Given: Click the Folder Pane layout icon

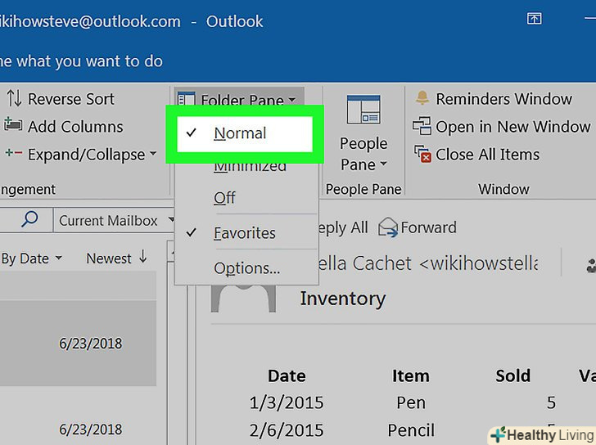Looking at the screenshot, I should tap(187, 99).
